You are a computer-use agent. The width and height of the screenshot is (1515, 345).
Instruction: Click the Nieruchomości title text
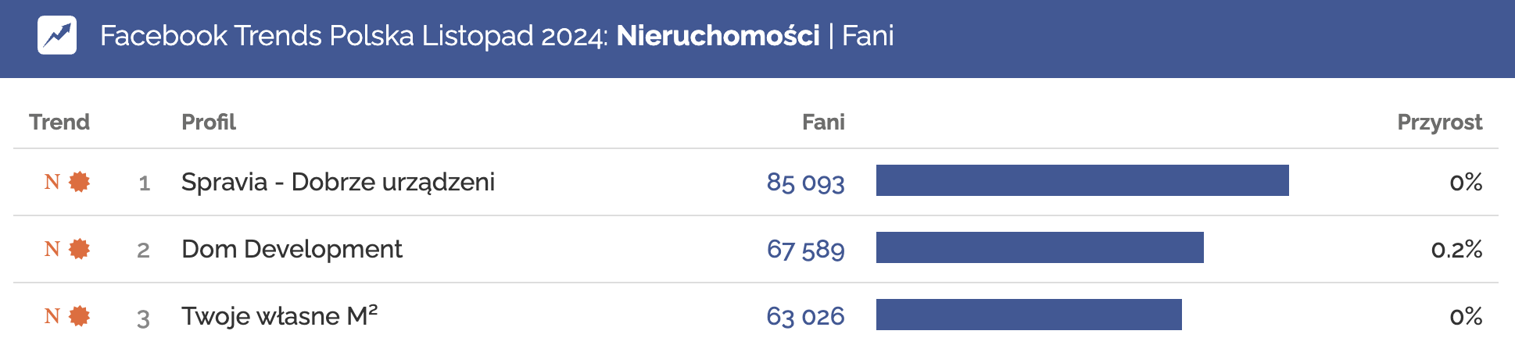[x=718, y=36]
